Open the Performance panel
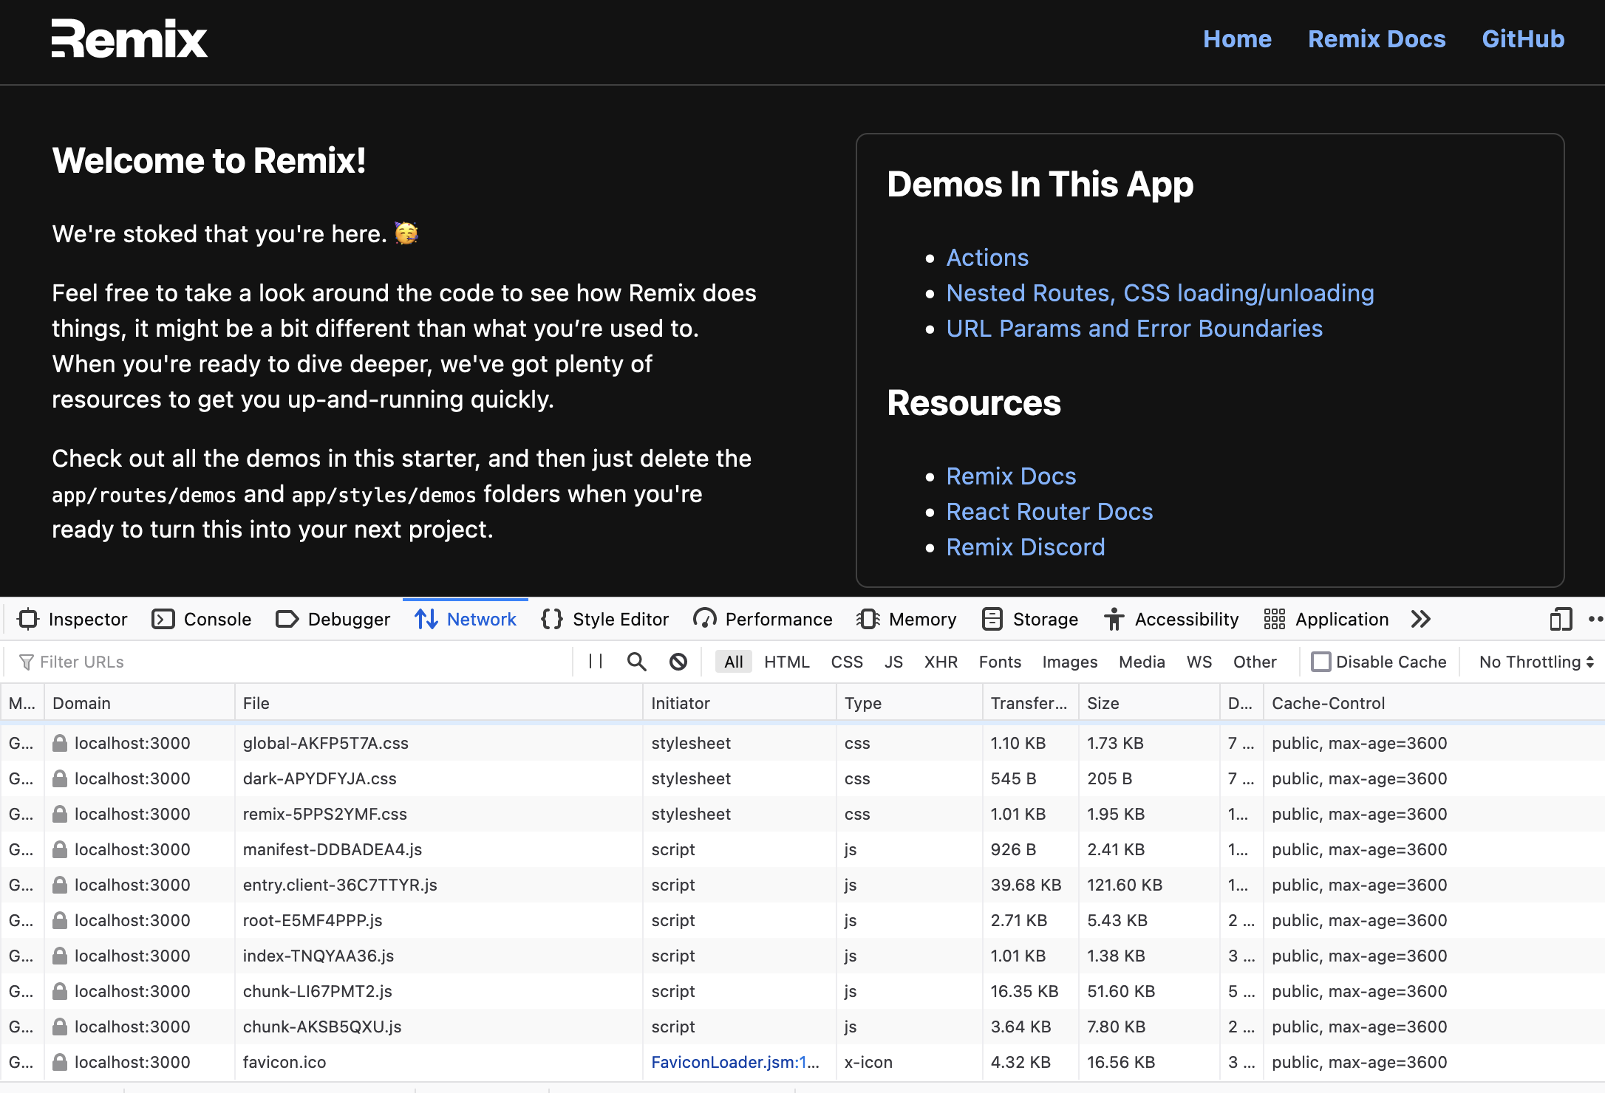The height and width of the screenshot is (1093, 1605). [763, 619]
